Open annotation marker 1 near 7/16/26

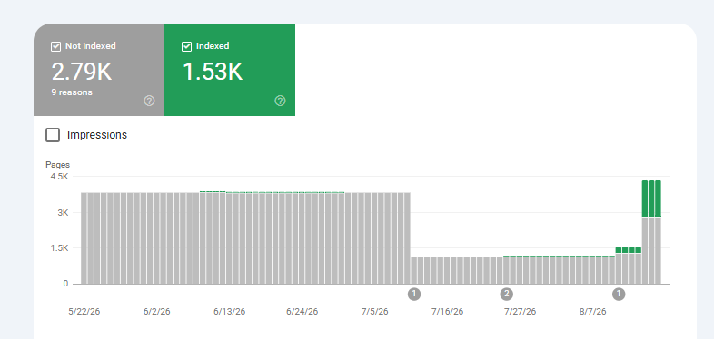click(x=414, y=294)
